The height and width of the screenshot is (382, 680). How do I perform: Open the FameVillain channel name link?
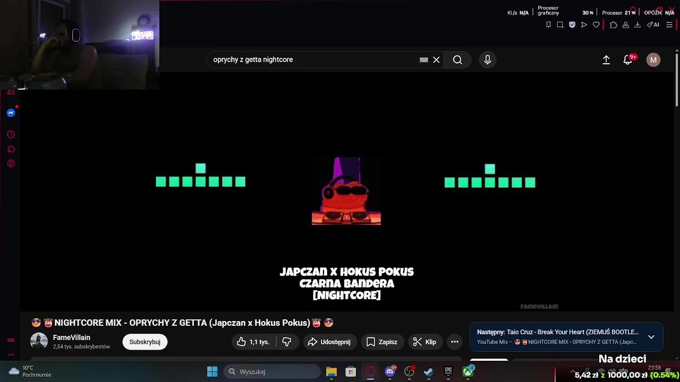point(72,337)
